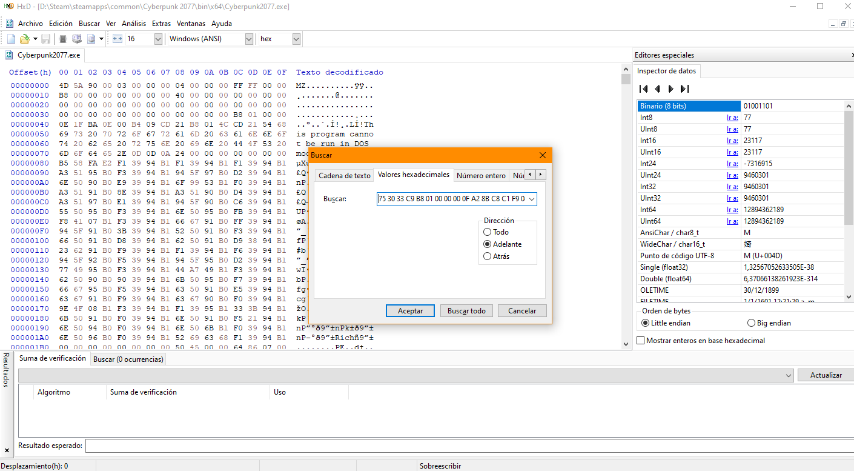The height and width of the screenshot is (471, 854).
Task: Click the Ir a link for Int8
Action: (x=732, y=118)
